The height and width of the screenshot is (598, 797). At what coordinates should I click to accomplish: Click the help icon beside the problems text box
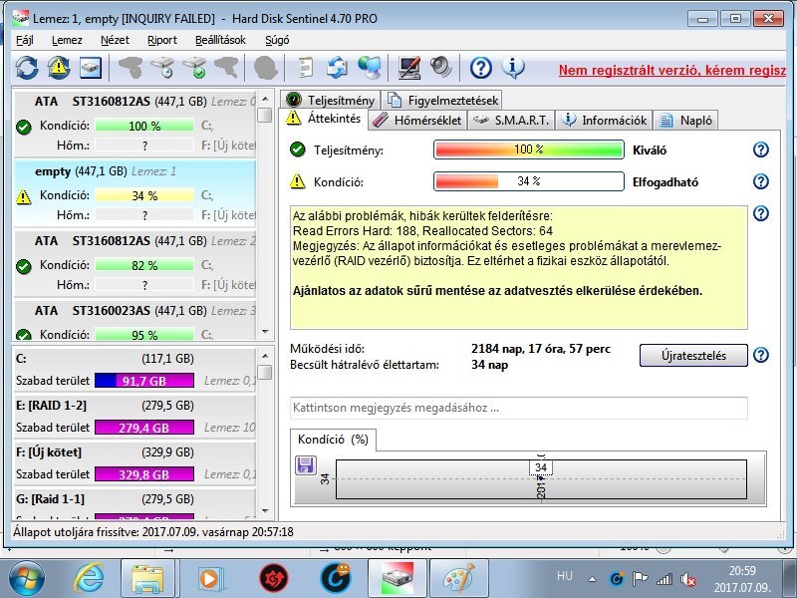(761, 213)
